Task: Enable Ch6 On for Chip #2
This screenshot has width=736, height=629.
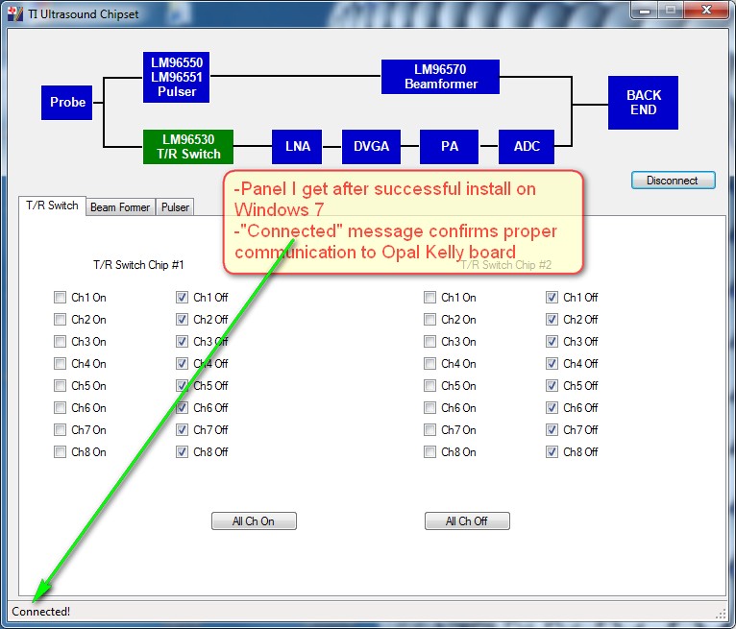Action: pos(429,407)
